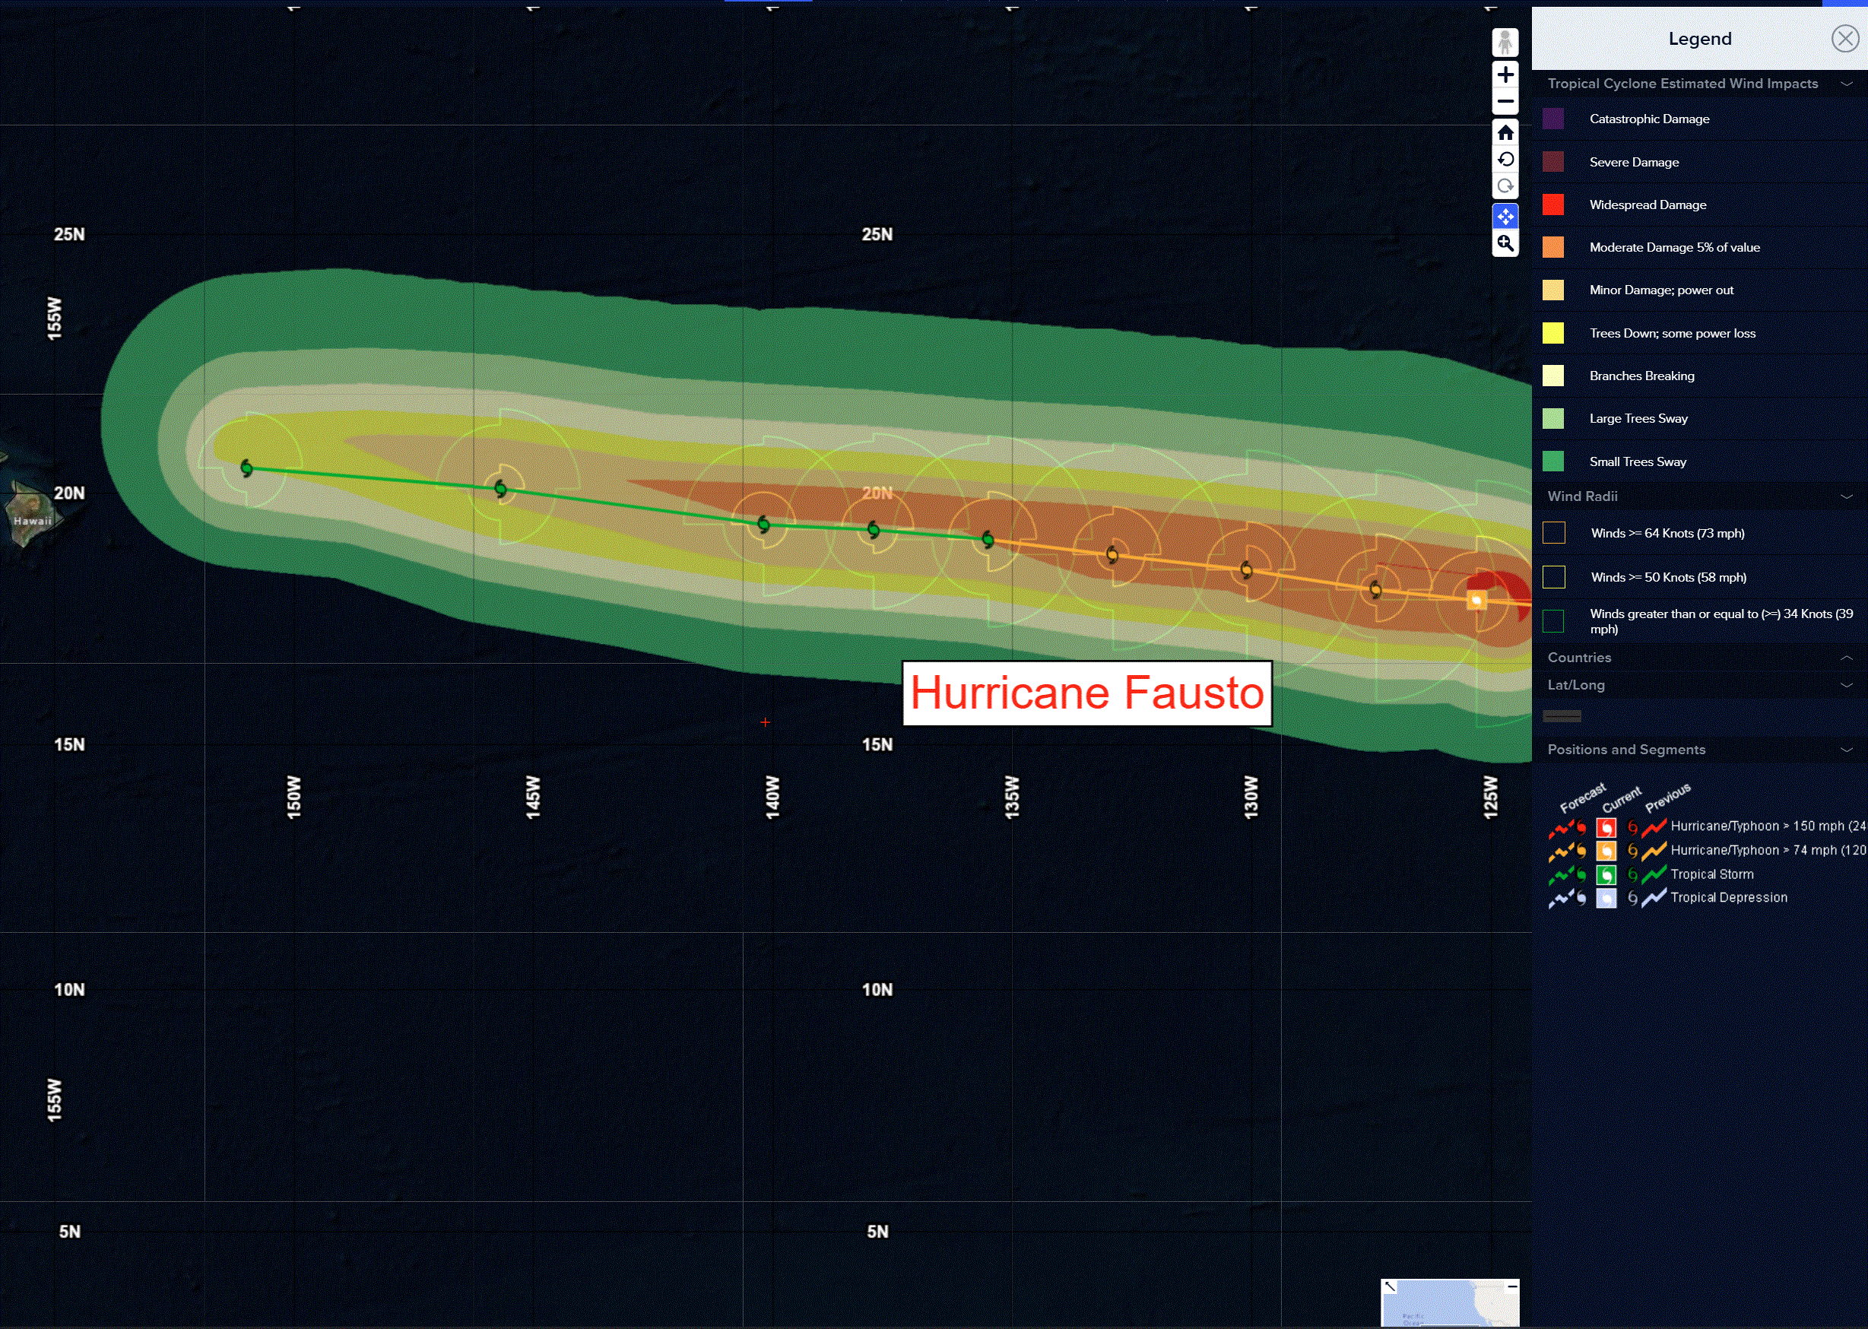
Task: Click the 130W longitude label below the track
Action: 1251,797
